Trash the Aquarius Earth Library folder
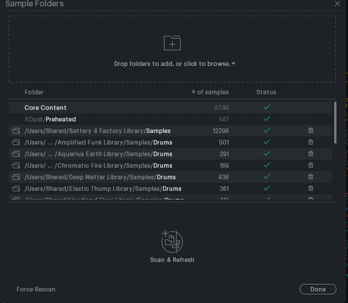Viewport: 348px width, 303px height. (x=310, y=154)
